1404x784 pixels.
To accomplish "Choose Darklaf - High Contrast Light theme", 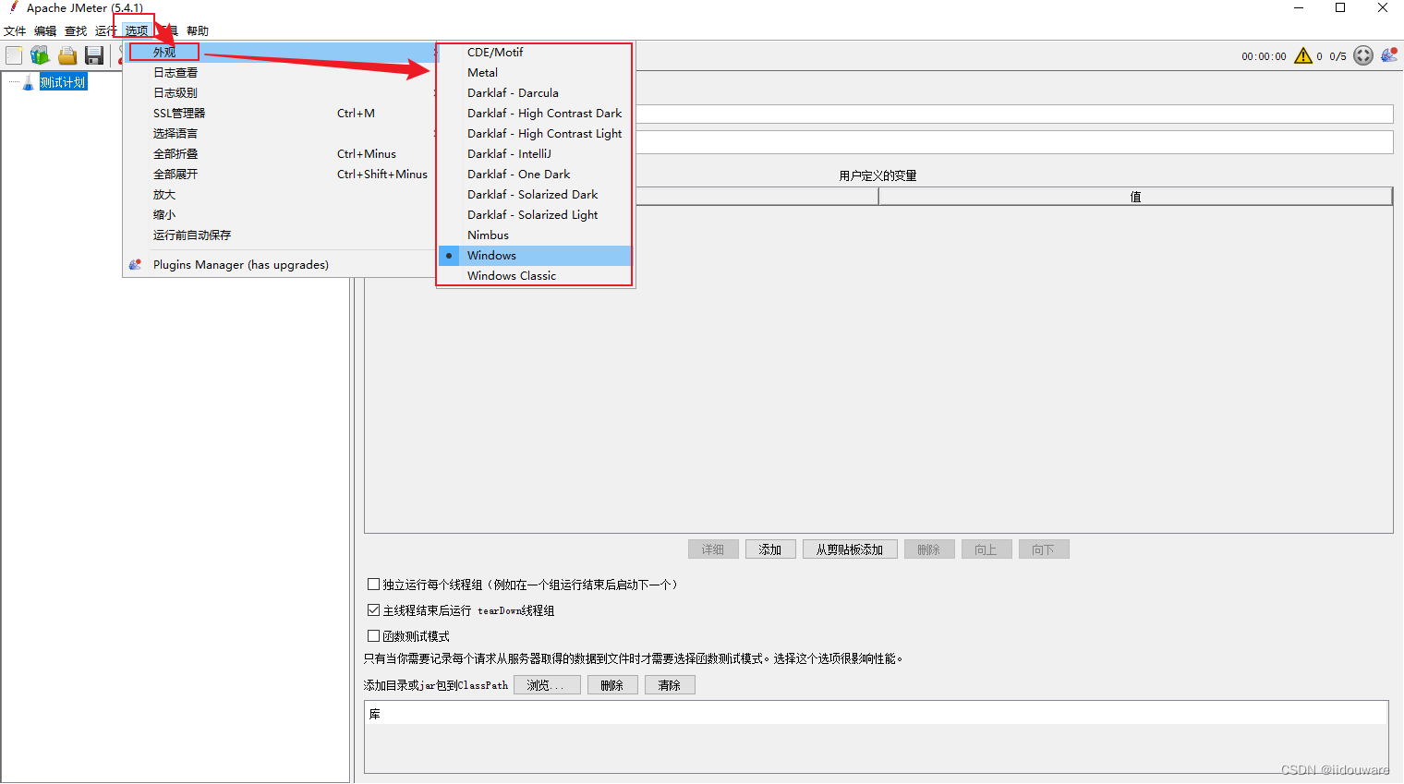I will click(x=535, y=133).
